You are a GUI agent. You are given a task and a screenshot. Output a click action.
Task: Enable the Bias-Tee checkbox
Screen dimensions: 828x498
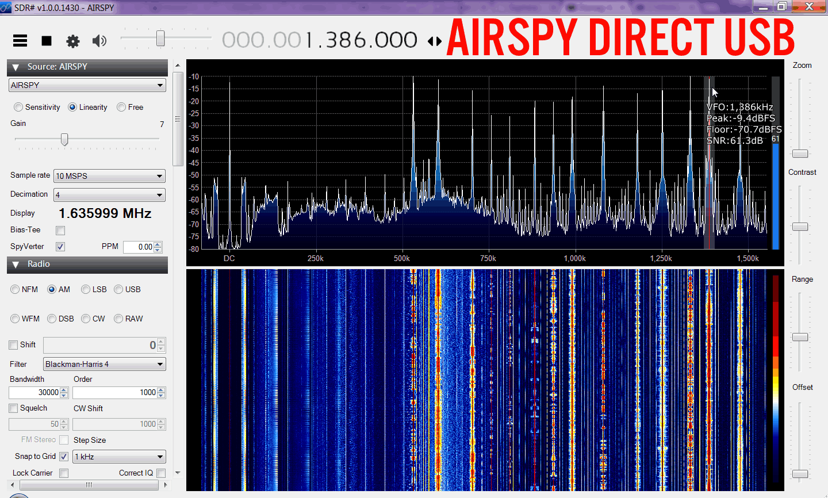coord(60,231)
